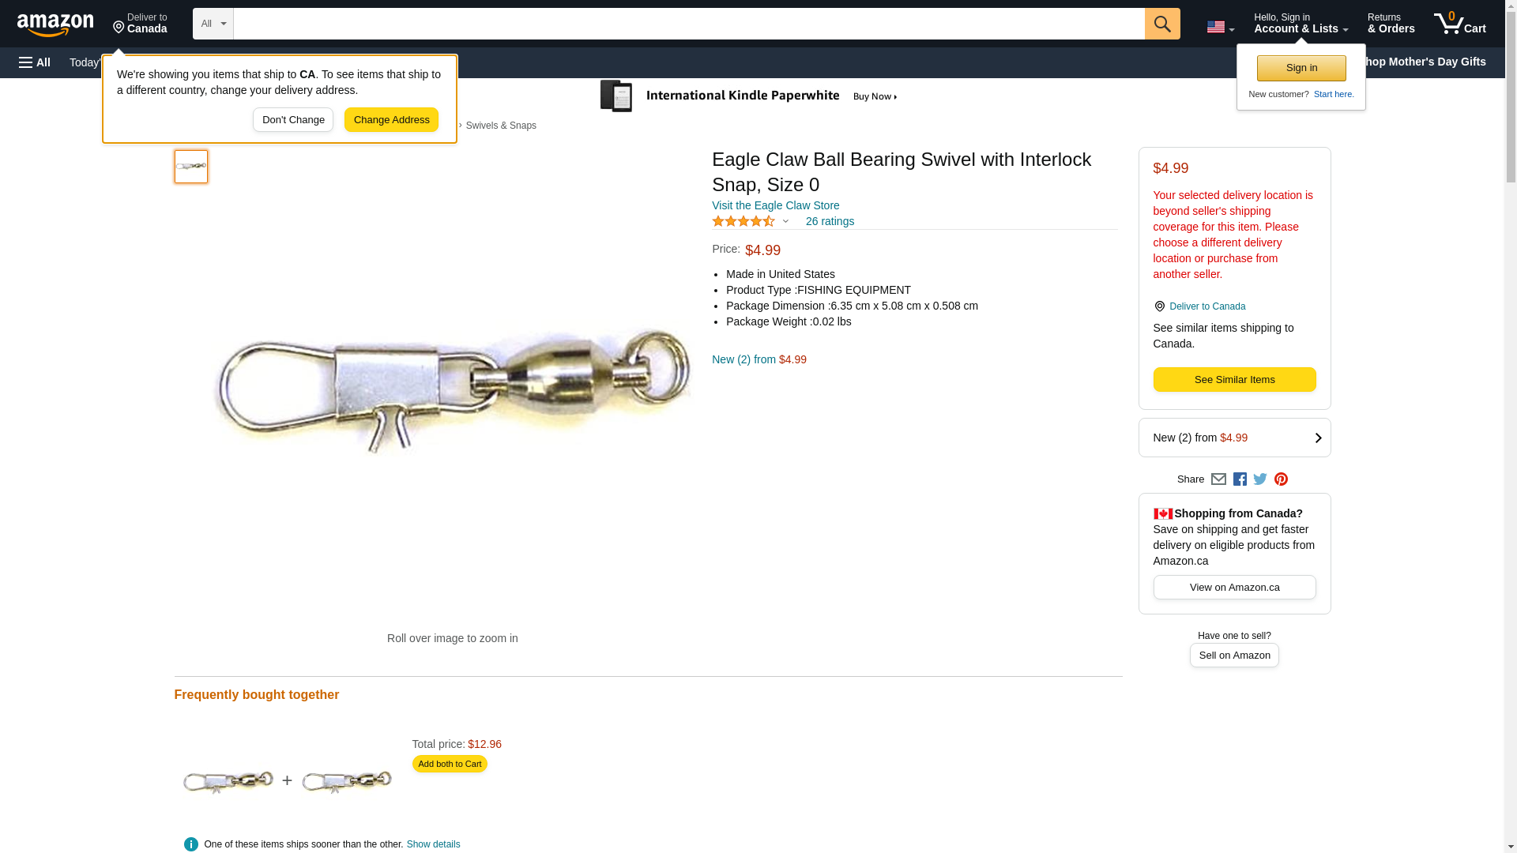Expand the star rating breakdown arrow
This screenshot has width=1517, height=853.
tap(785, 222)
